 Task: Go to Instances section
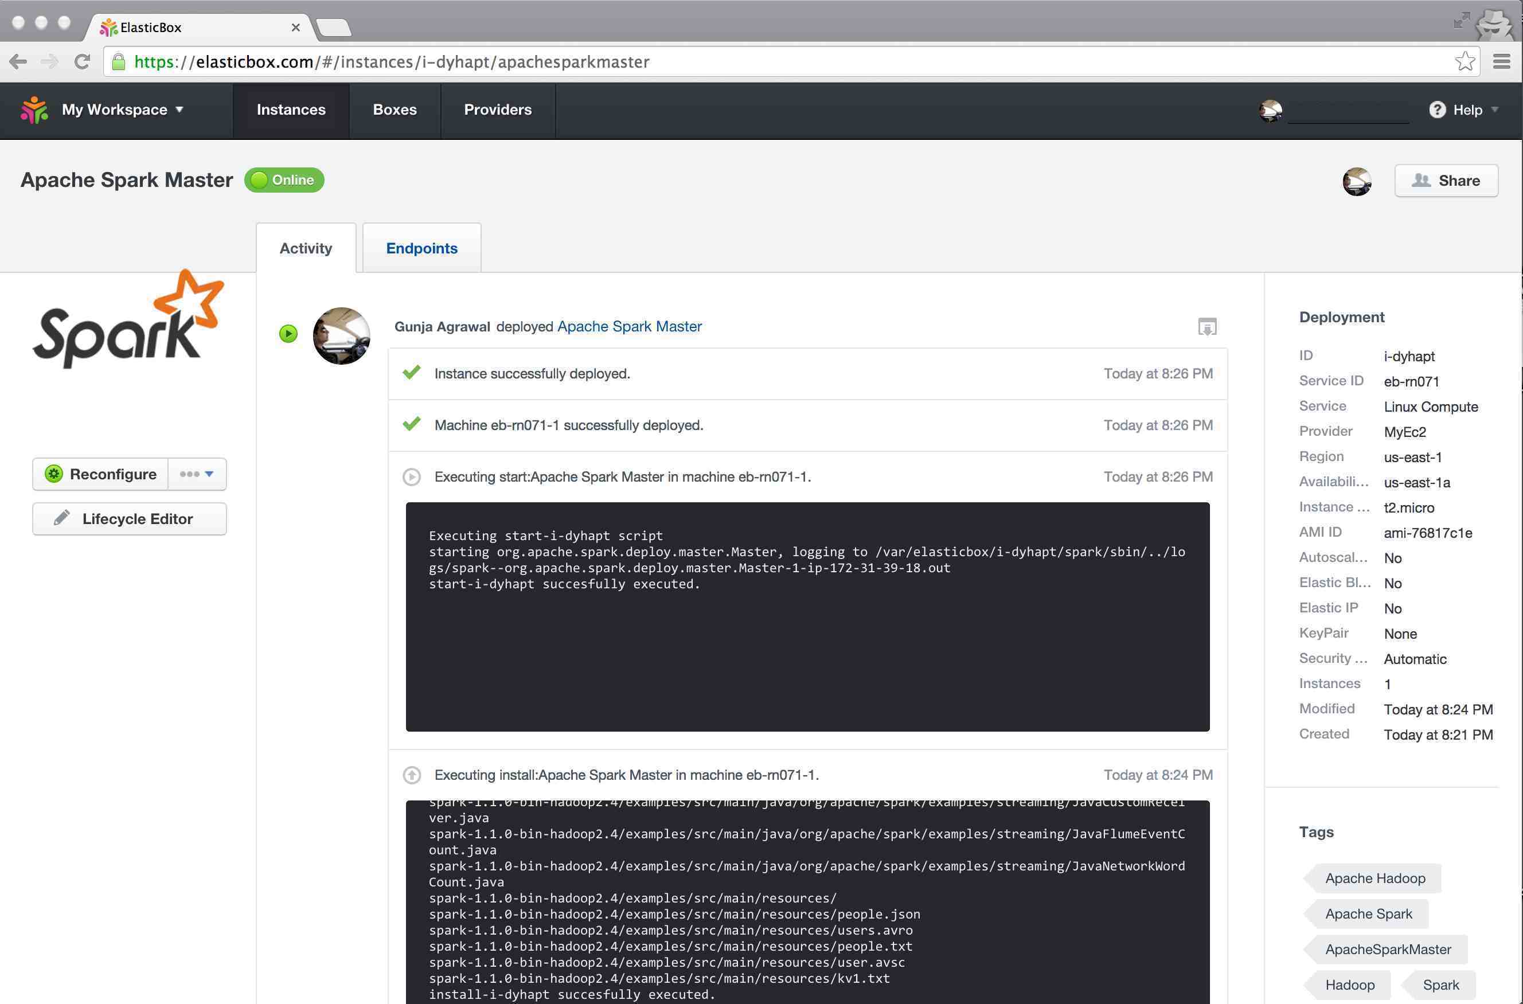point(291,110)
